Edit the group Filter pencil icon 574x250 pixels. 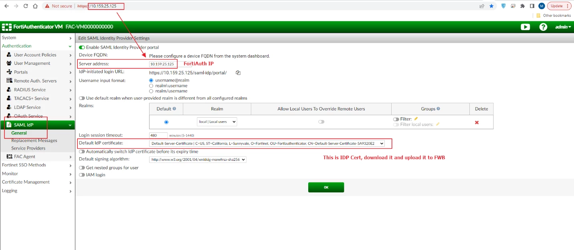(x=416, y=119)
